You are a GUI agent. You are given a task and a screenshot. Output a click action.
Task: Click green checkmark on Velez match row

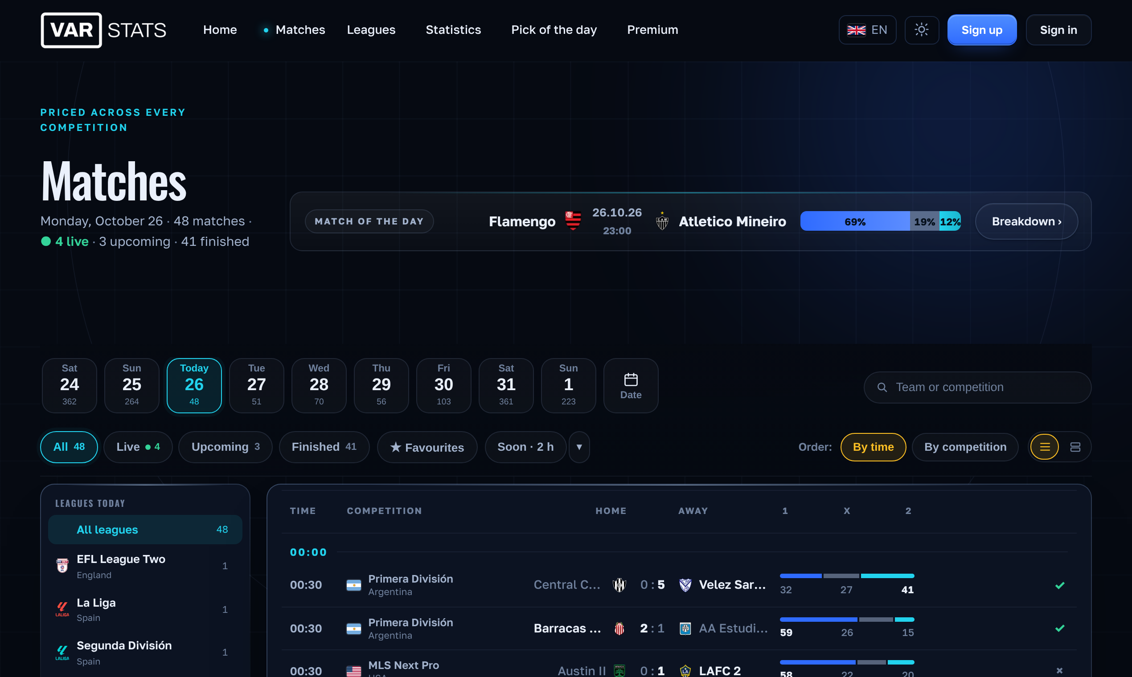[x=1059, y=585]
